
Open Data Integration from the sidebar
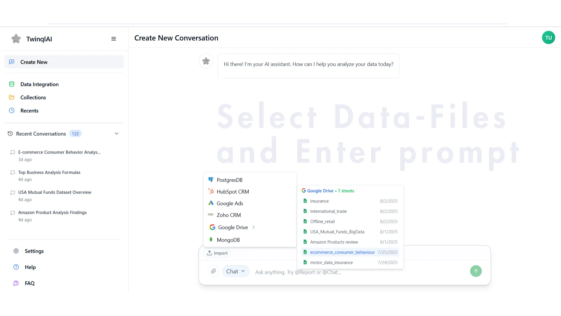pyautogui.click(x=39, y=84)
